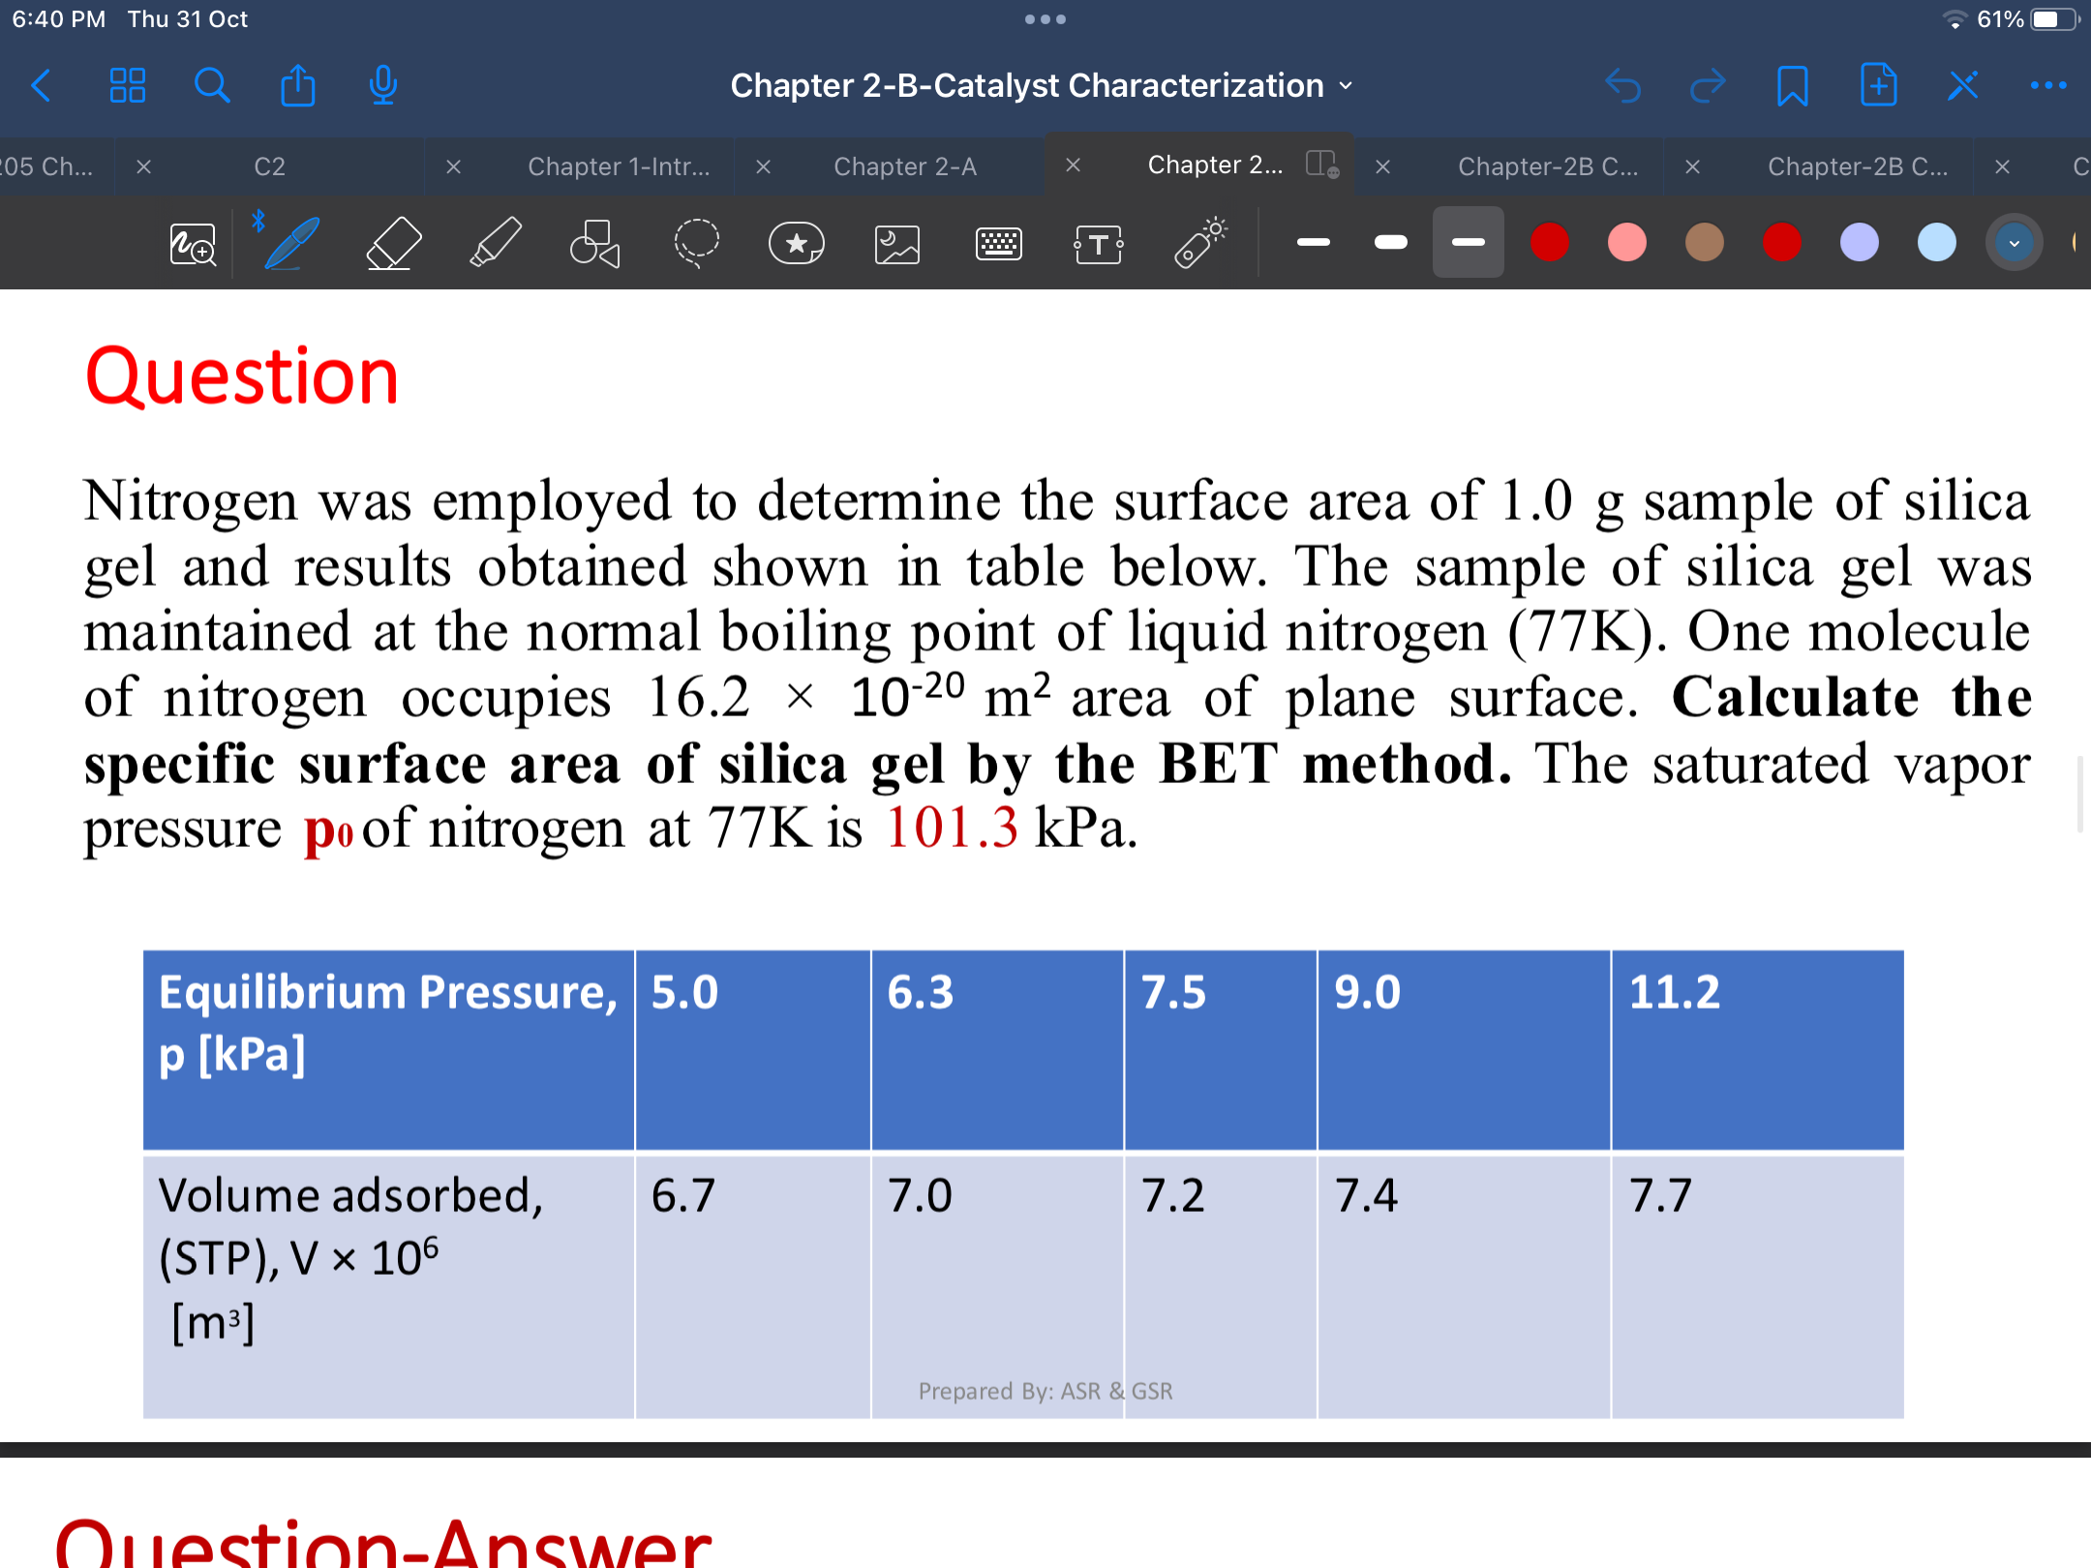Image resolution: width=2091 pixels, height=1568 pixels.
Task: Close the Chapter 1-Intr... tab
Action: click(x=453, y=166)
